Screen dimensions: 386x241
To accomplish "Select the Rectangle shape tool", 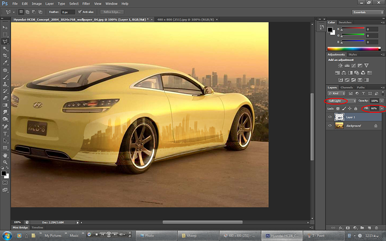I will 5,148.
